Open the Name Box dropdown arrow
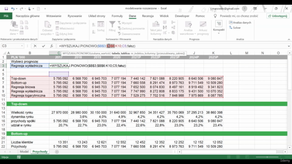 coord(22,46)
